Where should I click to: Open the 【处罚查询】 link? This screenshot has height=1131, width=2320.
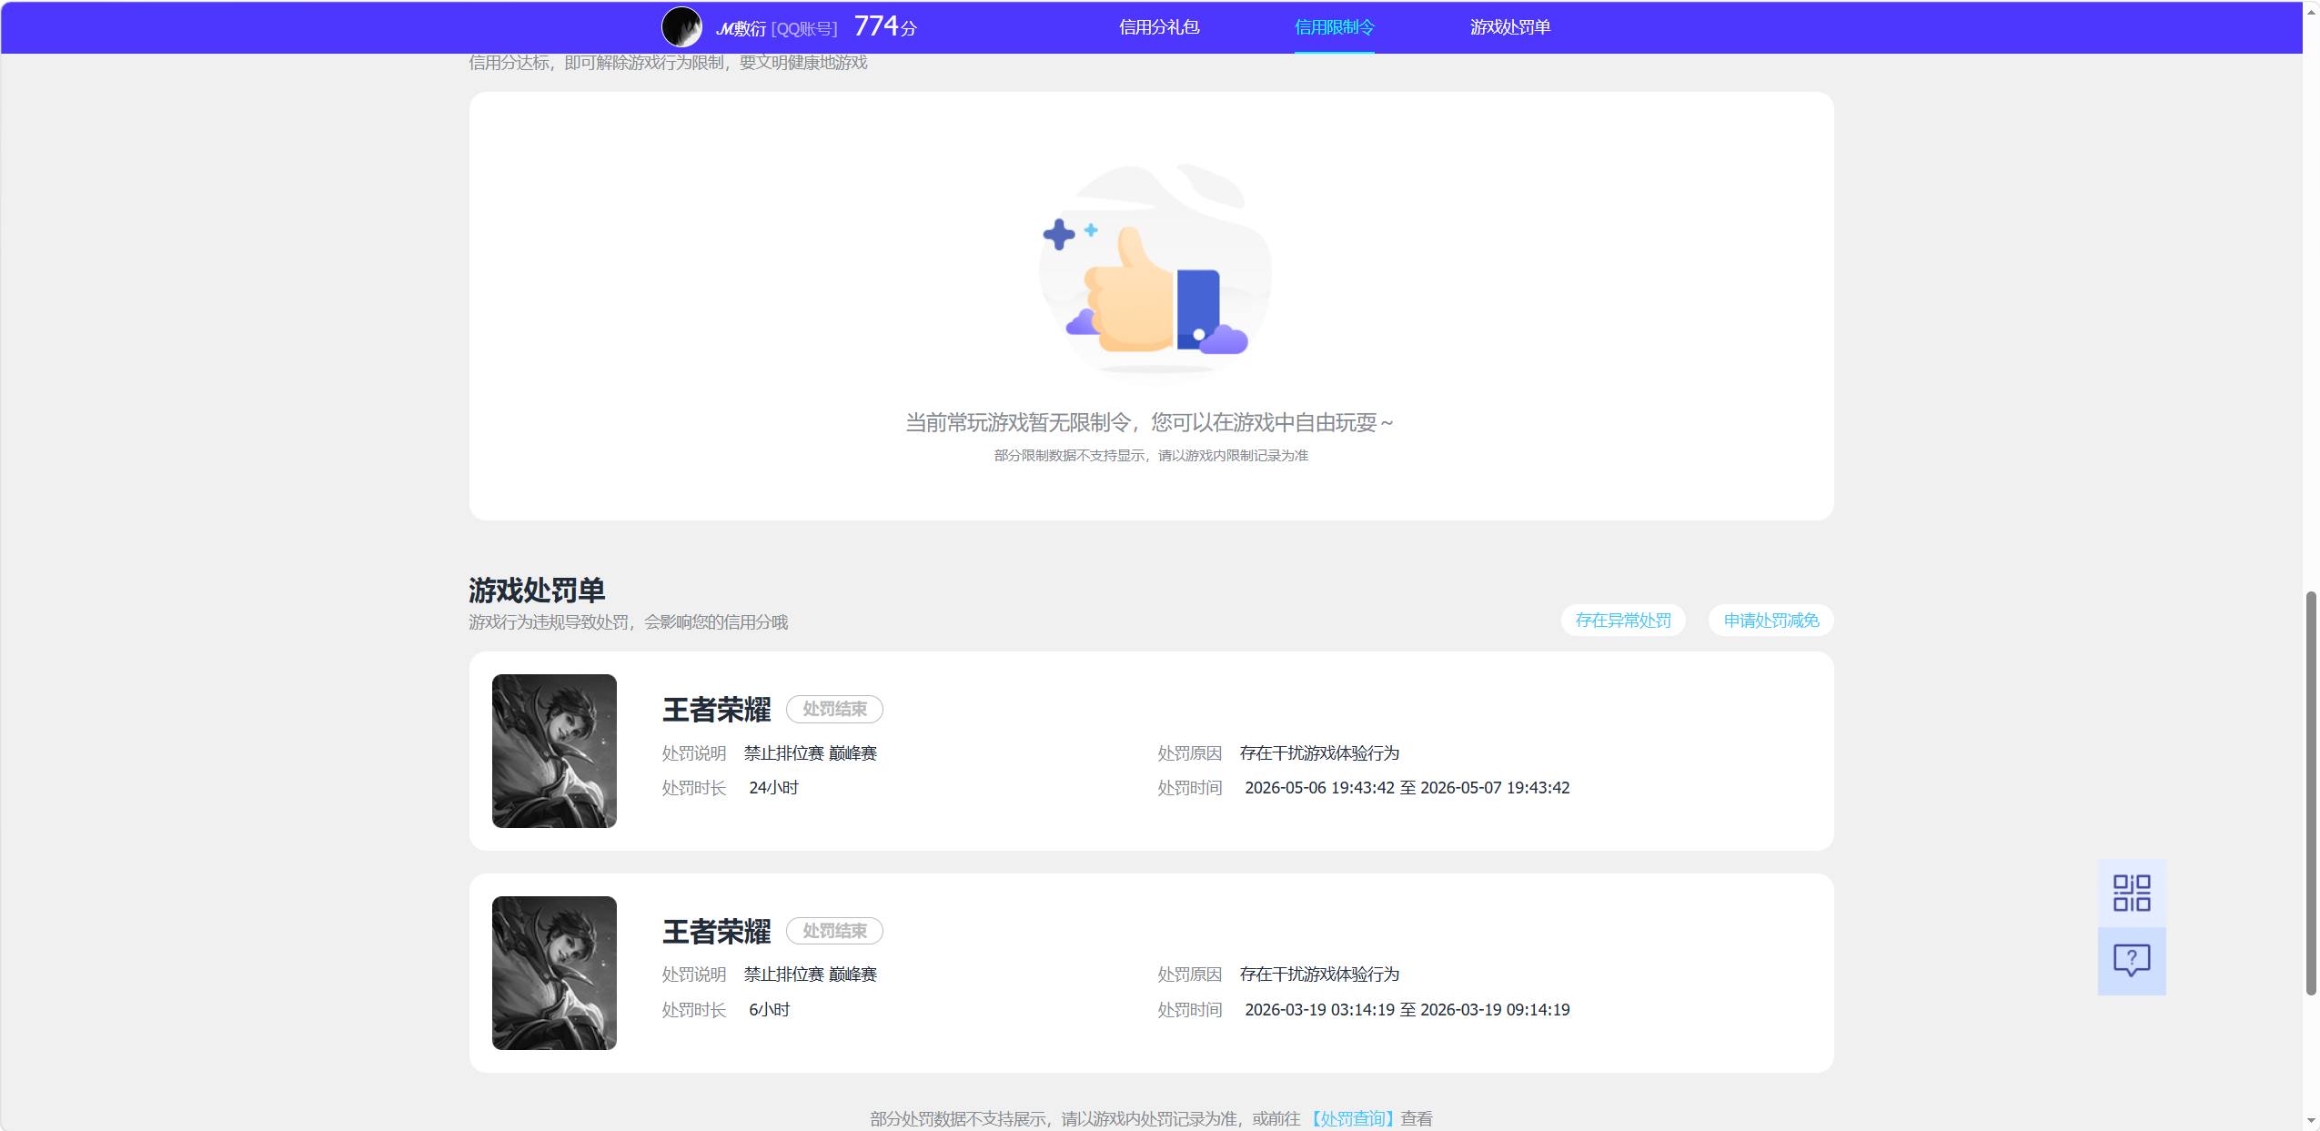click(1351, 1118)
